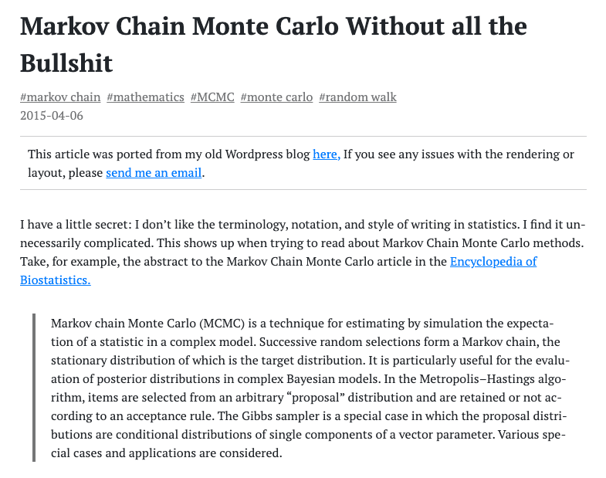Open the #random walk tag
This screenshot has width=606, height=478.
tap(357, 97)
